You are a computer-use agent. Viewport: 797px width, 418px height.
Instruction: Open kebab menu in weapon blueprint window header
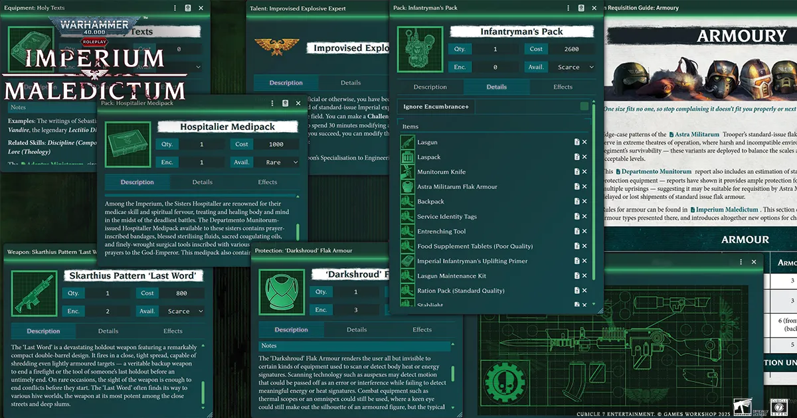[741, 262]
